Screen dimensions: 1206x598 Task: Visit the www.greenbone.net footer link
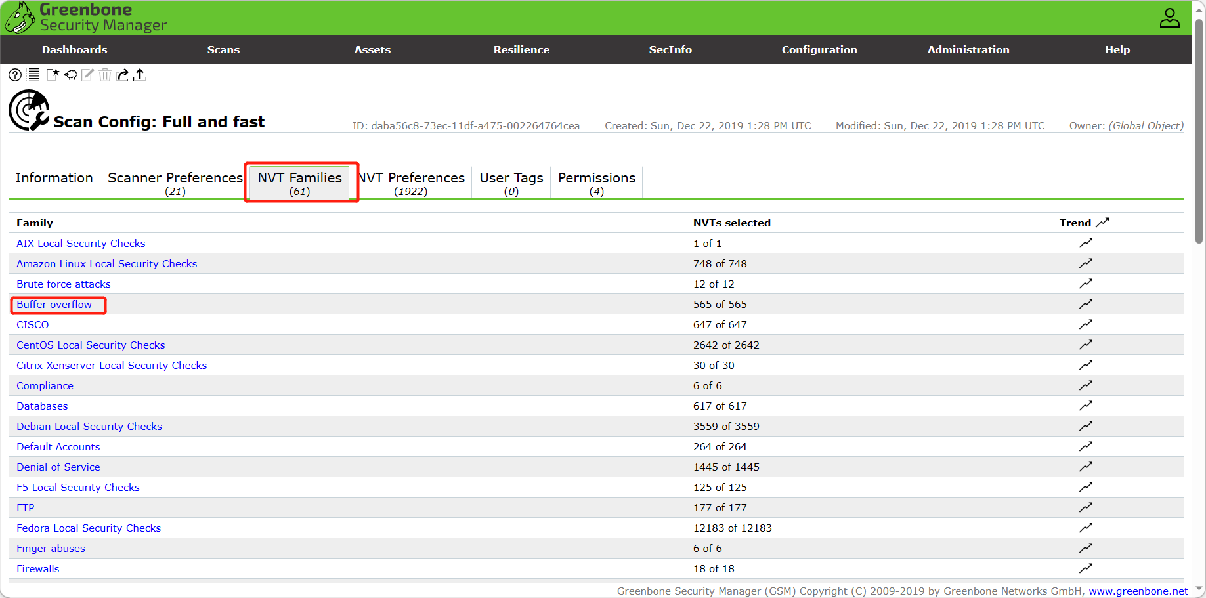[x=1138, y=591]
